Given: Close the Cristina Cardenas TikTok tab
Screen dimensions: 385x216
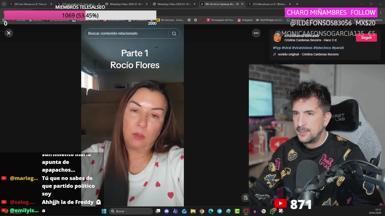Looking at the screenshot, I should [x=242, y=4].
